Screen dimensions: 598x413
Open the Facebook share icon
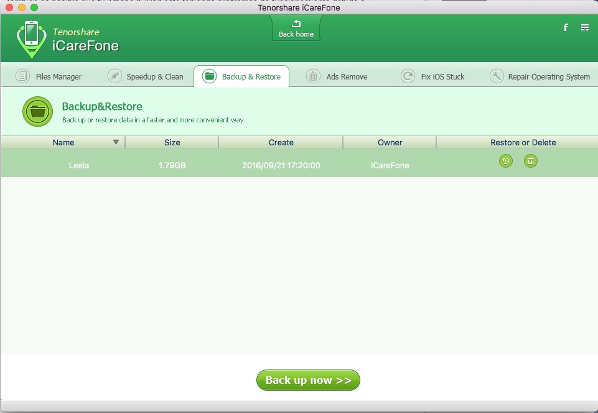pos(566,27)
